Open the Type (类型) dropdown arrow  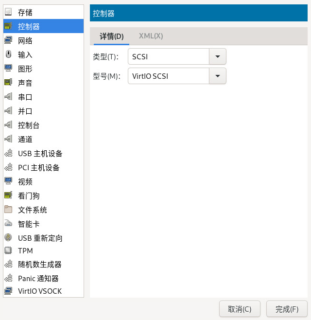[x=217, y=57]
